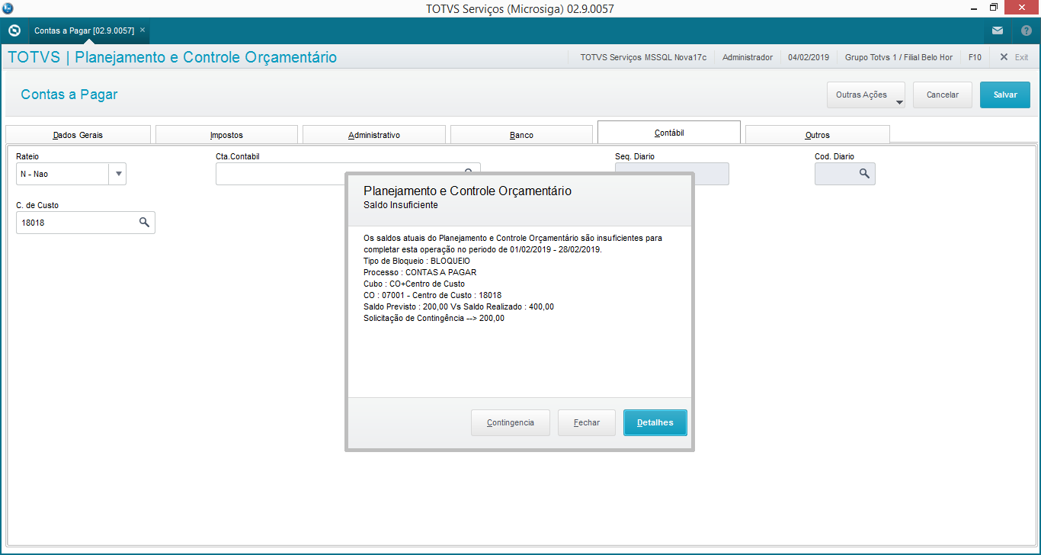Switch to the Outros tab
Screen dimensions: 1041x555
point(817,135)
